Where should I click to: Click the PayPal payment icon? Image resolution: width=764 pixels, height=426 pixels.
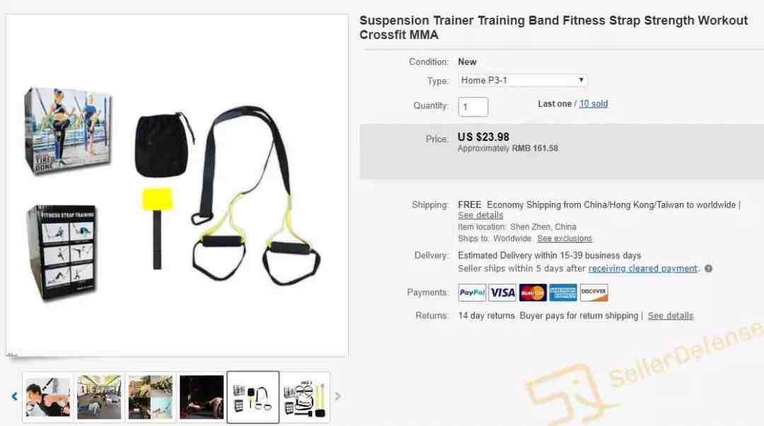pos(472,292)
